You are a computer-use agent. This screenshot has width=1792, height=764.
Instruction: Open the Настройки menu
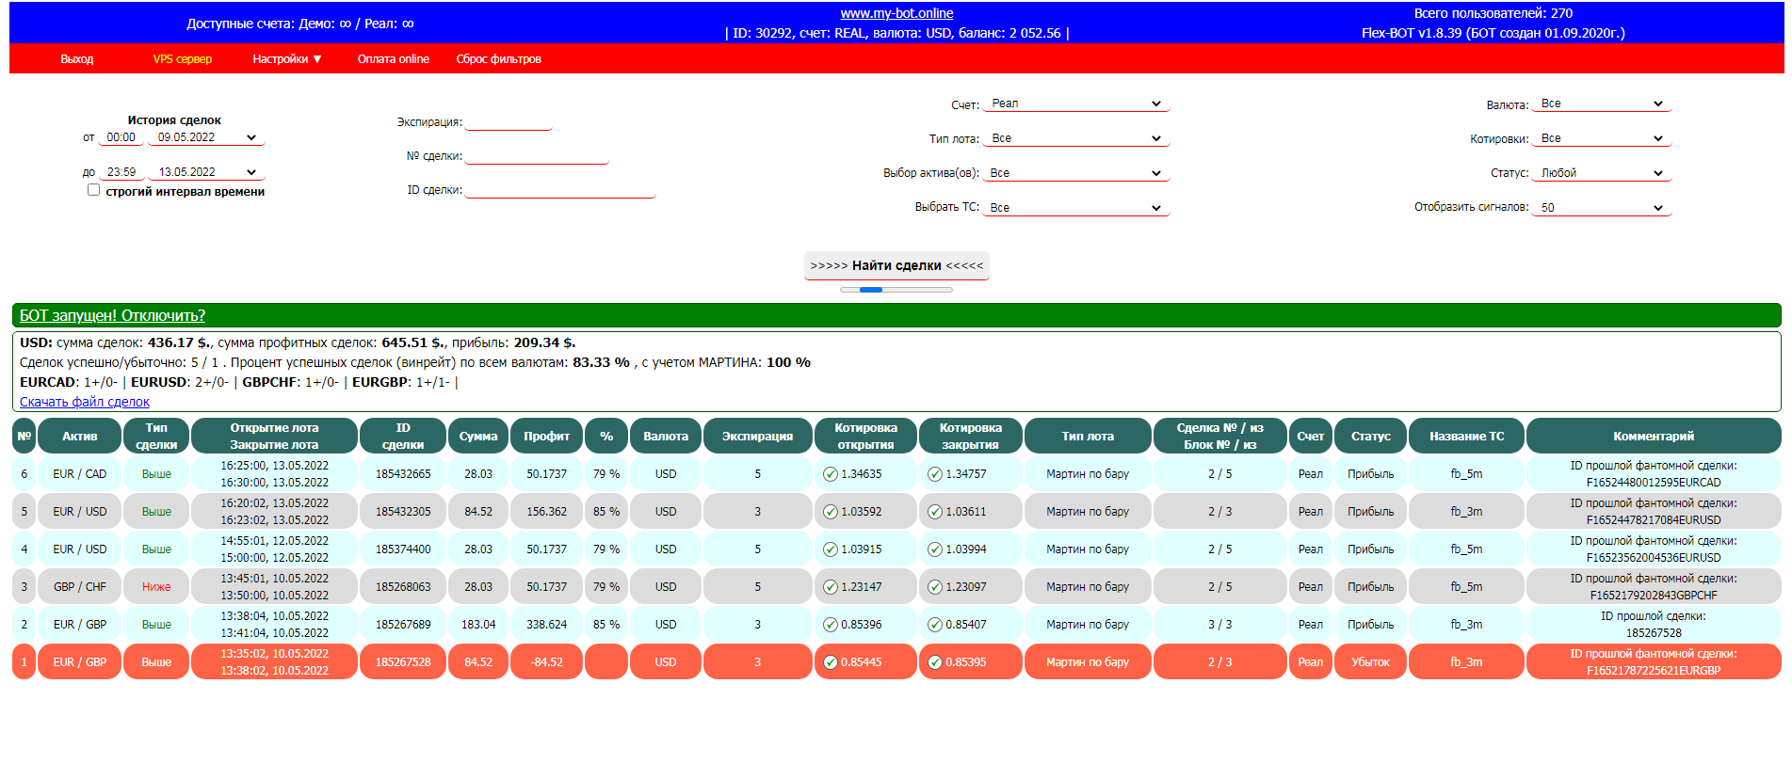click(x=287, y=58)
